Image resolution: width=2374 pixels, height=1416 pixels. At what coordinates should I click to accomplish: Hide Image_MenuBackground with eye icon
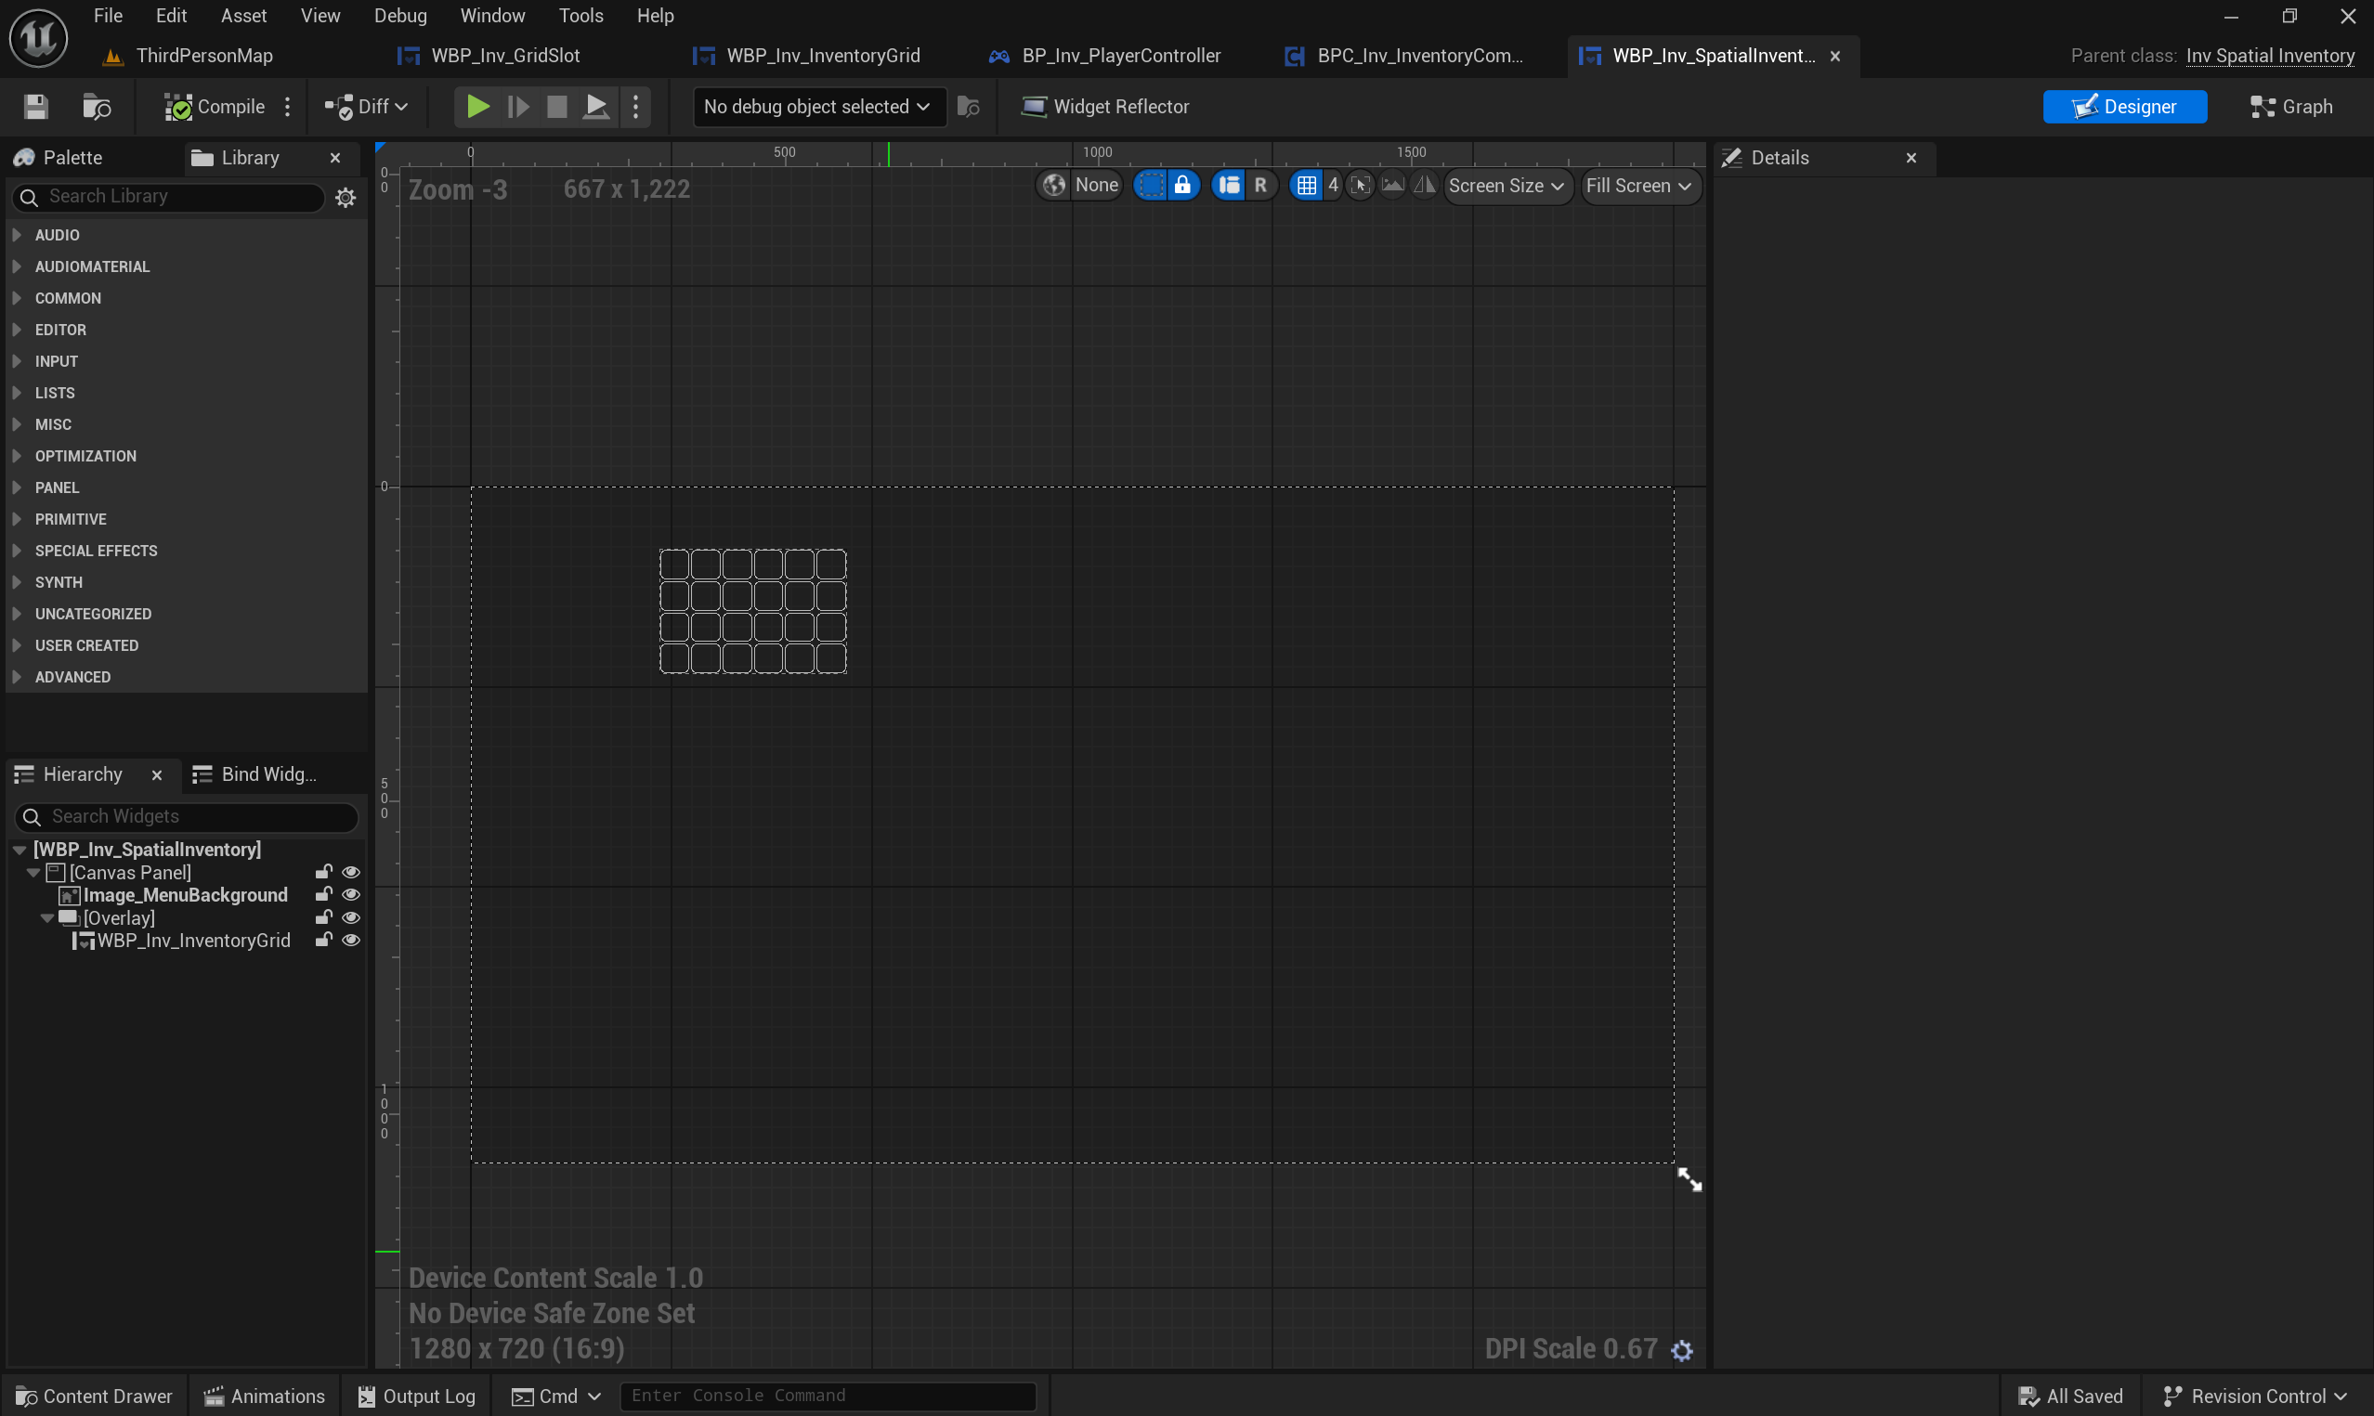click(351, 895)
